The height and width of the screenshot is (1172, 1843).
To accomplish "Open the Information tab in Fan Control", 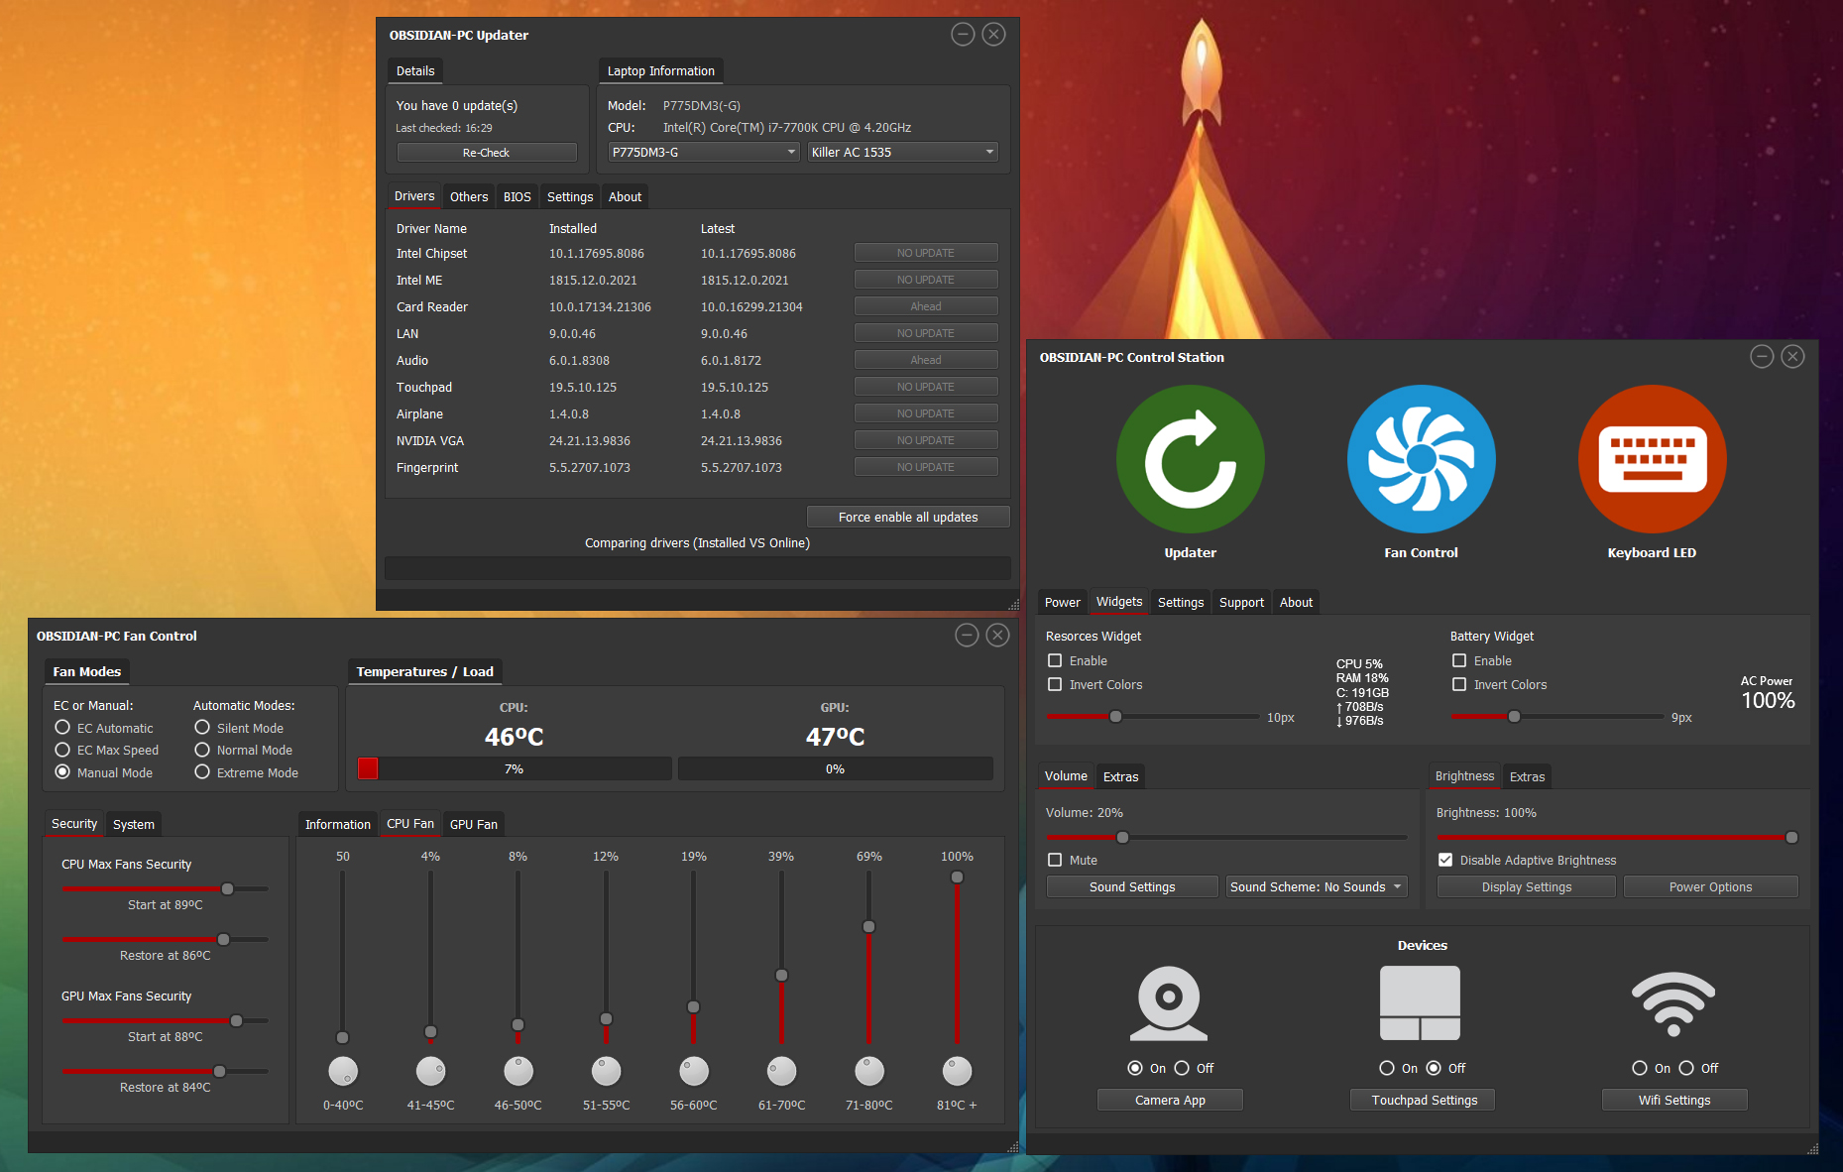I will pyautogui.click(x=338, y=824).
